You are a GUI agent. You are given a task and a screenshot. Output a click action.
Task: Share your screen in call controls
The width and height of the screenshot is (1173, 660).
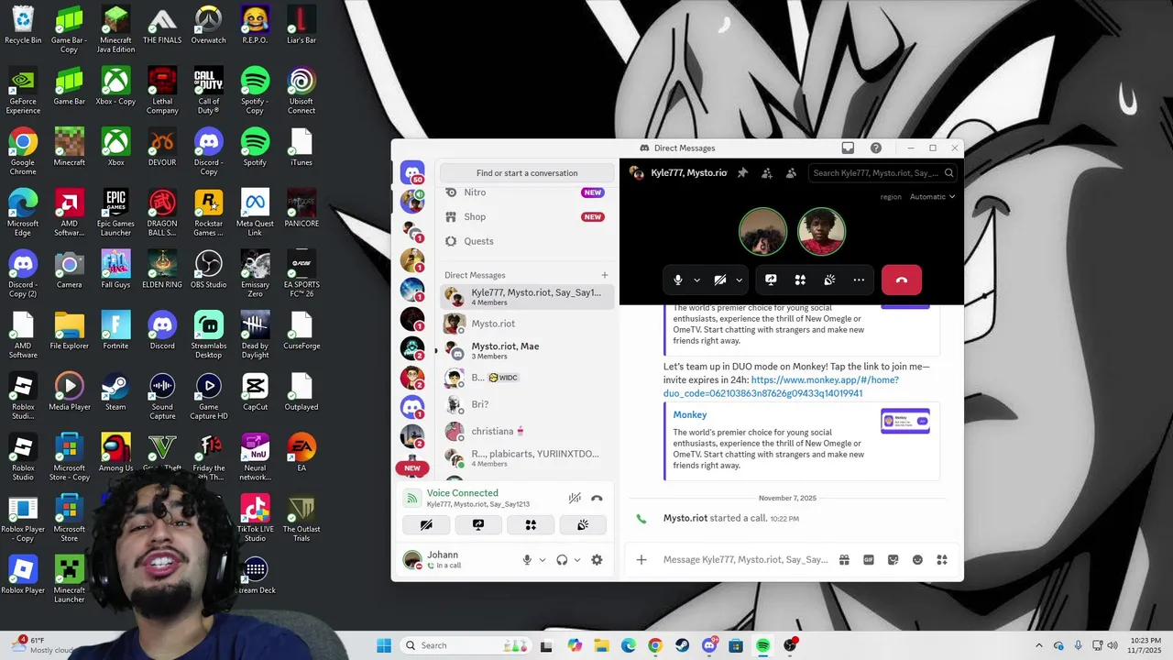[x=771, y=280]
